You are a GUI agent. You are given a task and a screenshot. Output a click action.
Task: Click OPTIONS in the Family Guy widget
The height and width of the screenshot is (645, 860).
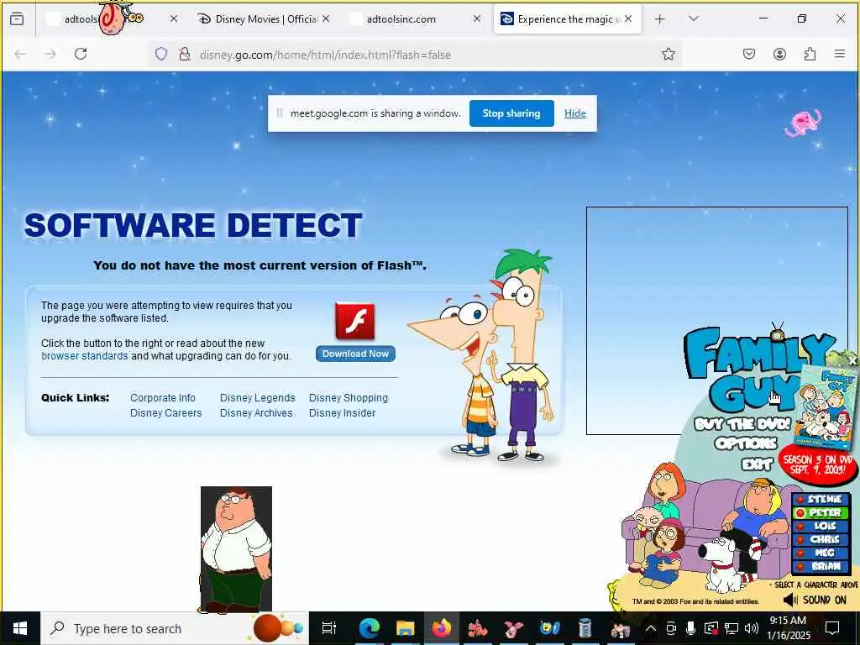click(x=746, y=443)
